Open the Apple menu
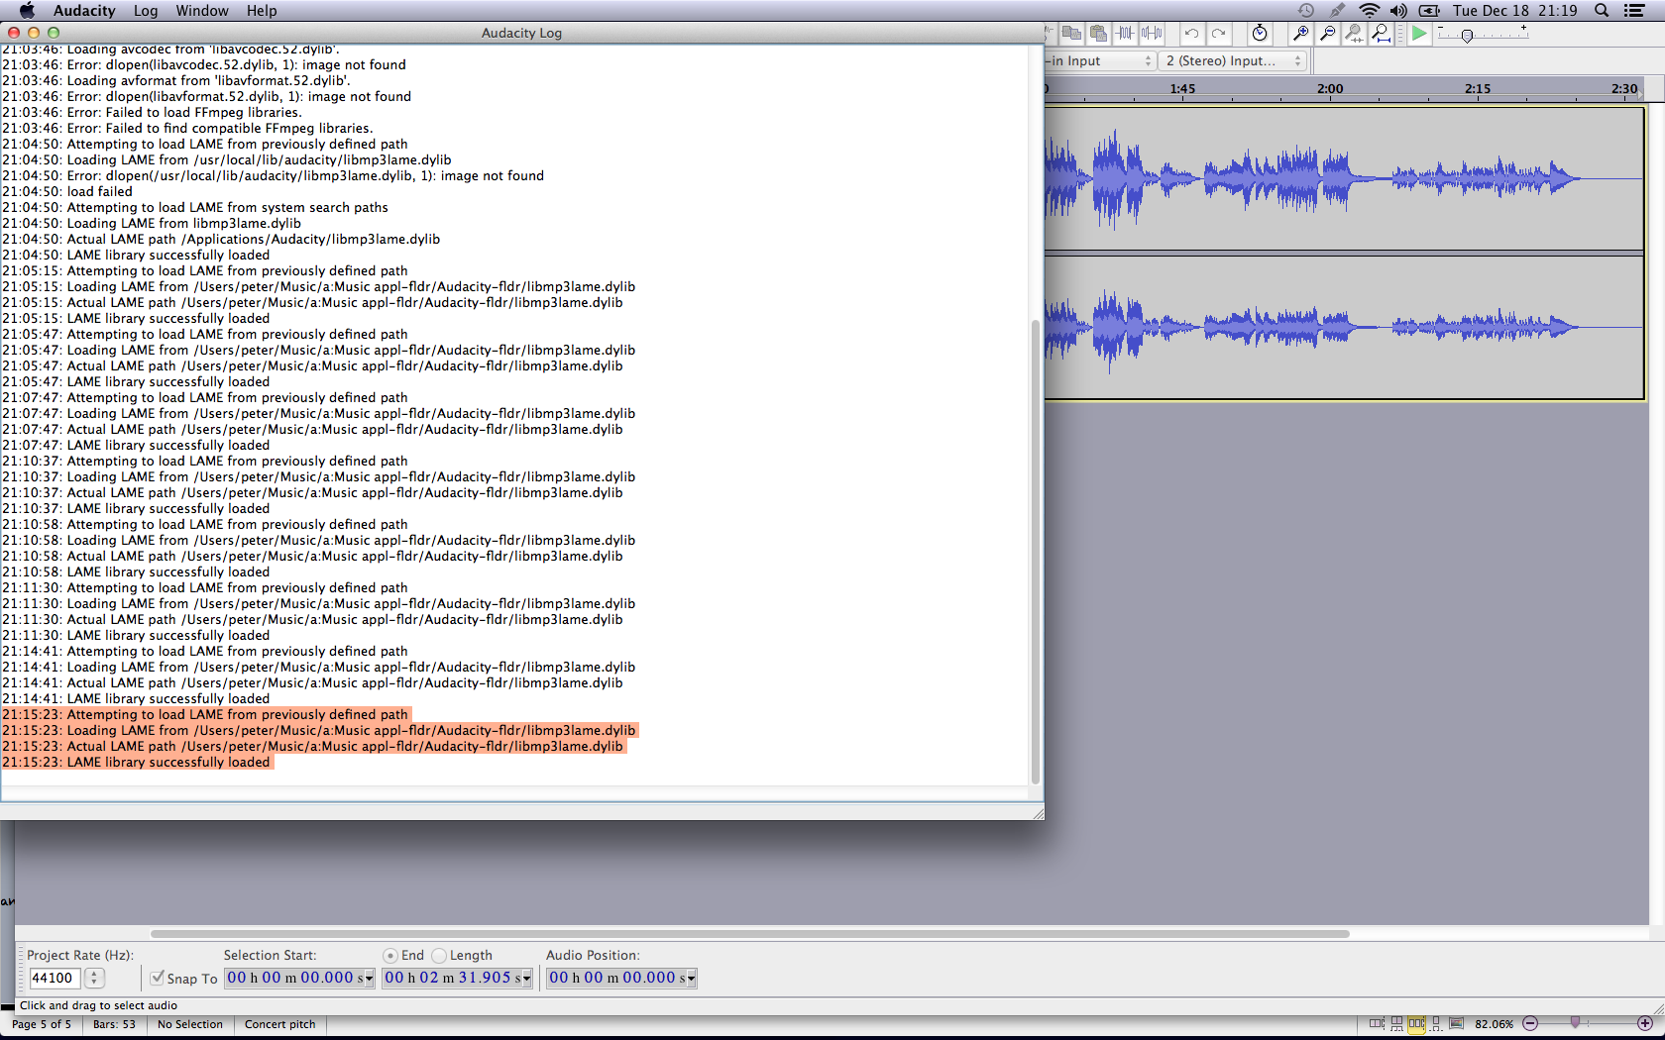The height and width of the screenshot is (1040, 1665). (x=28, y=11)
